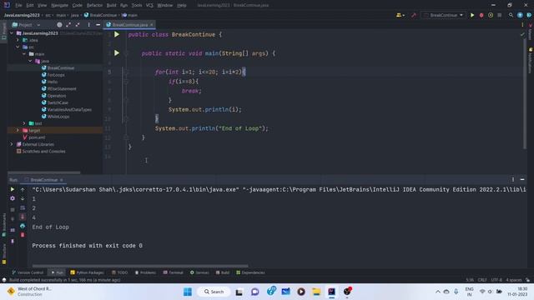Open the Terminal tool window
Viewport: 534px width, 300px height.
point(173,272)
